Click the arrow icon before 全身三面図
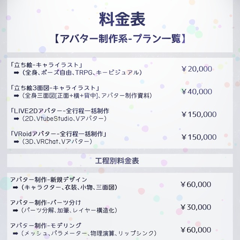This screenshot has width=240, height=240. tap(16, 96)
